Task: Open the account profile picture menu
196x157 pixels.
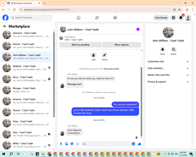Action: pos(188,18)
